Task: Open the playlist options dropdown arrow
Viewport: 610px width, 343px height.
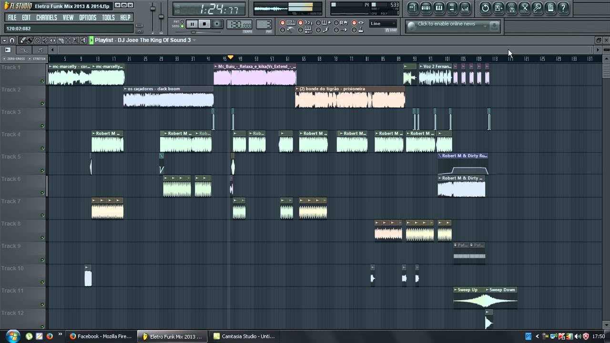Action: coord(4,40)
